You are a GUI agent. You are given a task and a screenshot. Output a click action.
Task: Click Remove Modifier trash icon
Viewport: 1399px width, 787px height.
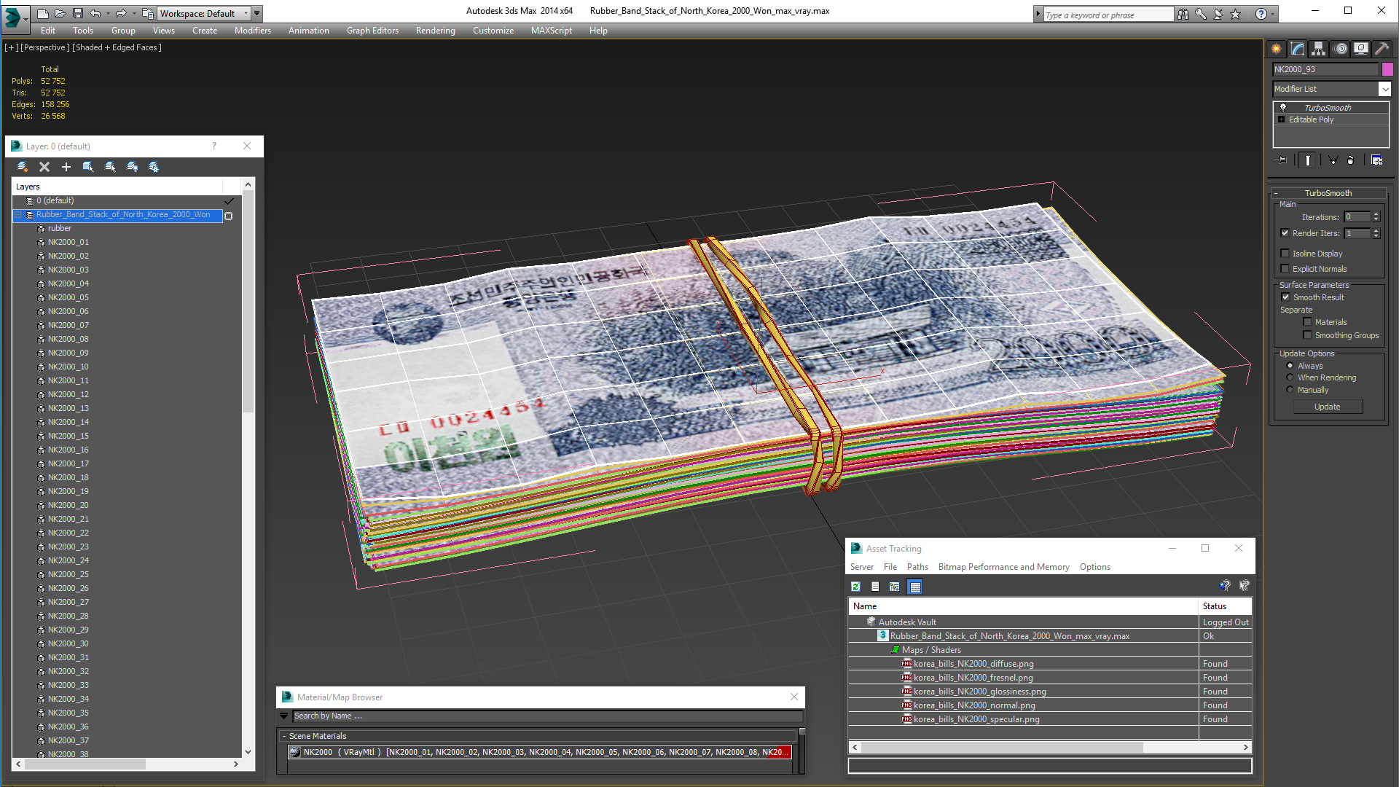(1350, 160)
